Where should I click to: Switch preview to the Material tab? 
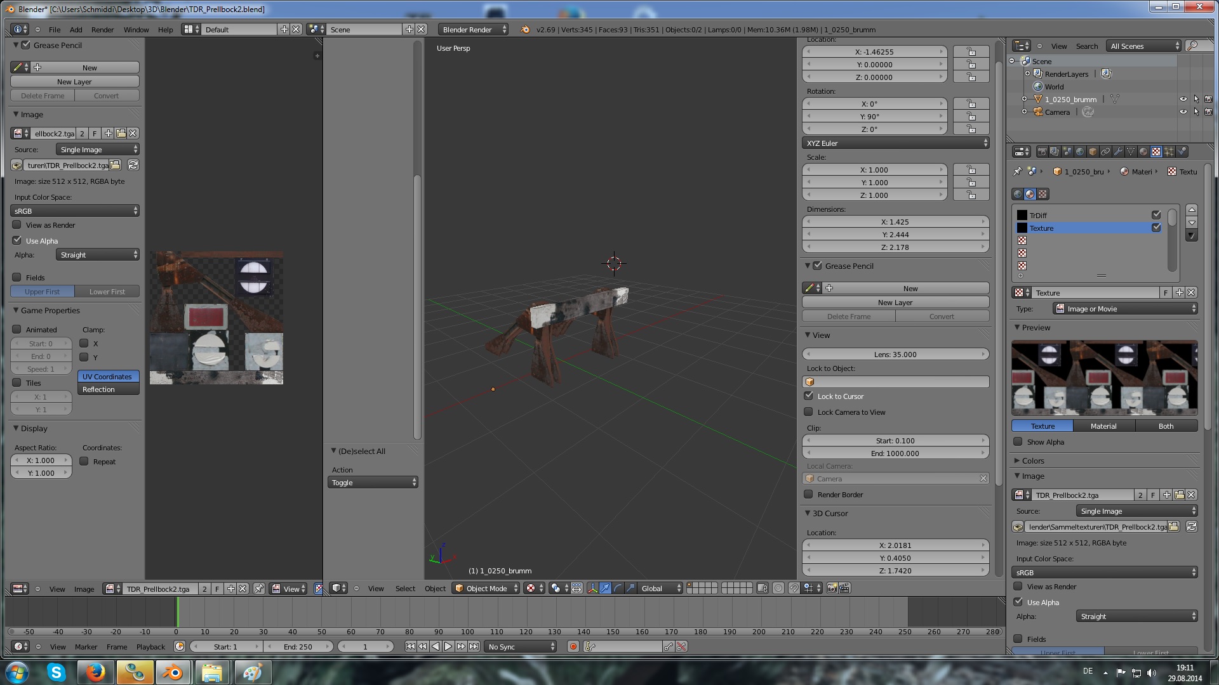pos(1103,426)
